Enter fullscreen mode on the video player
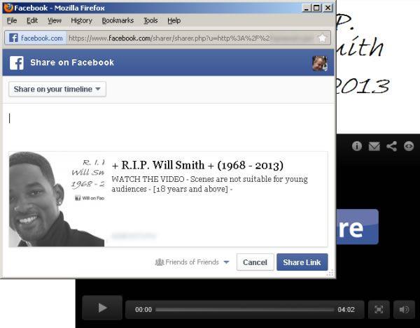 click(x=378, y=308)
